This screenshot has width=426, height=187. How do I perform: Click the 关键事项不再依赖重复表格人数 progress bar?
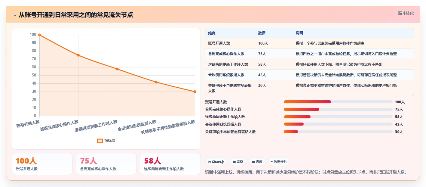[338, 132]
